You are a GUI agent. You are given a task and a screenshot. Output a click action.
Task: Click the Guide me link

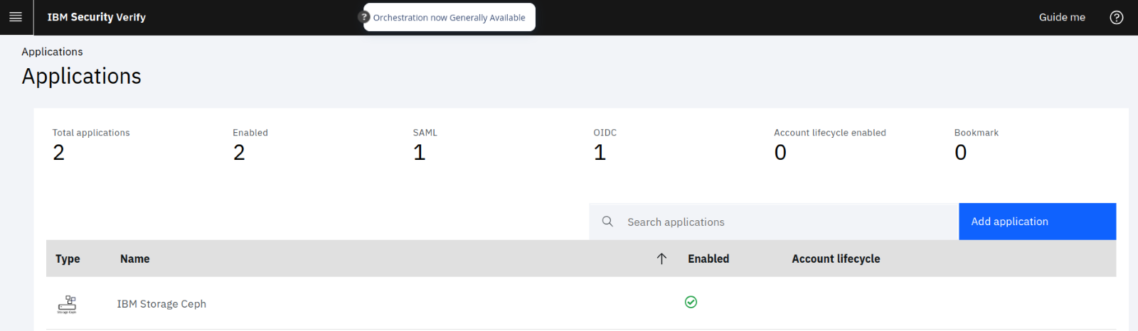pyautogui.click(x=1062, y=17)
